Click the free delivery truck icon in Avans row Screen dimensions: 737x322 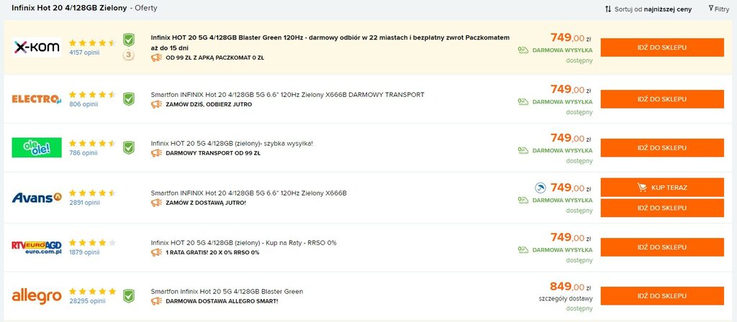(523, 200)
